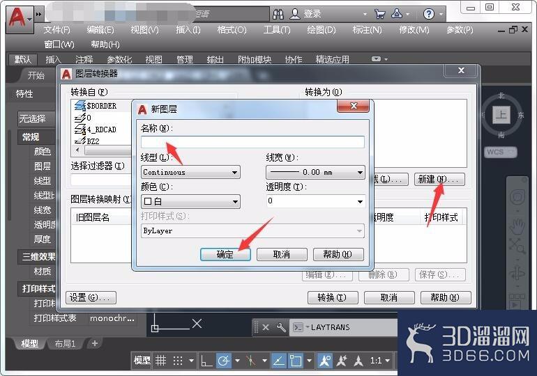Switch to the 注释 ribbon tab
The height and width of the screenshot is (376, 537).
tap(84, 59)
